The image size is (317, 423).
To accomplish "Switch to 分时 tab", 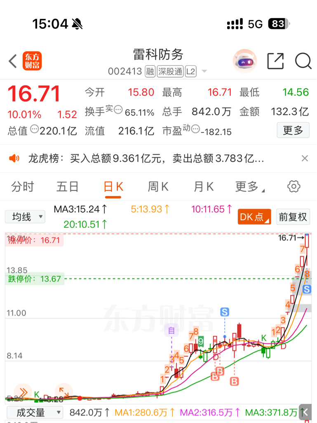I will [22, 187].
